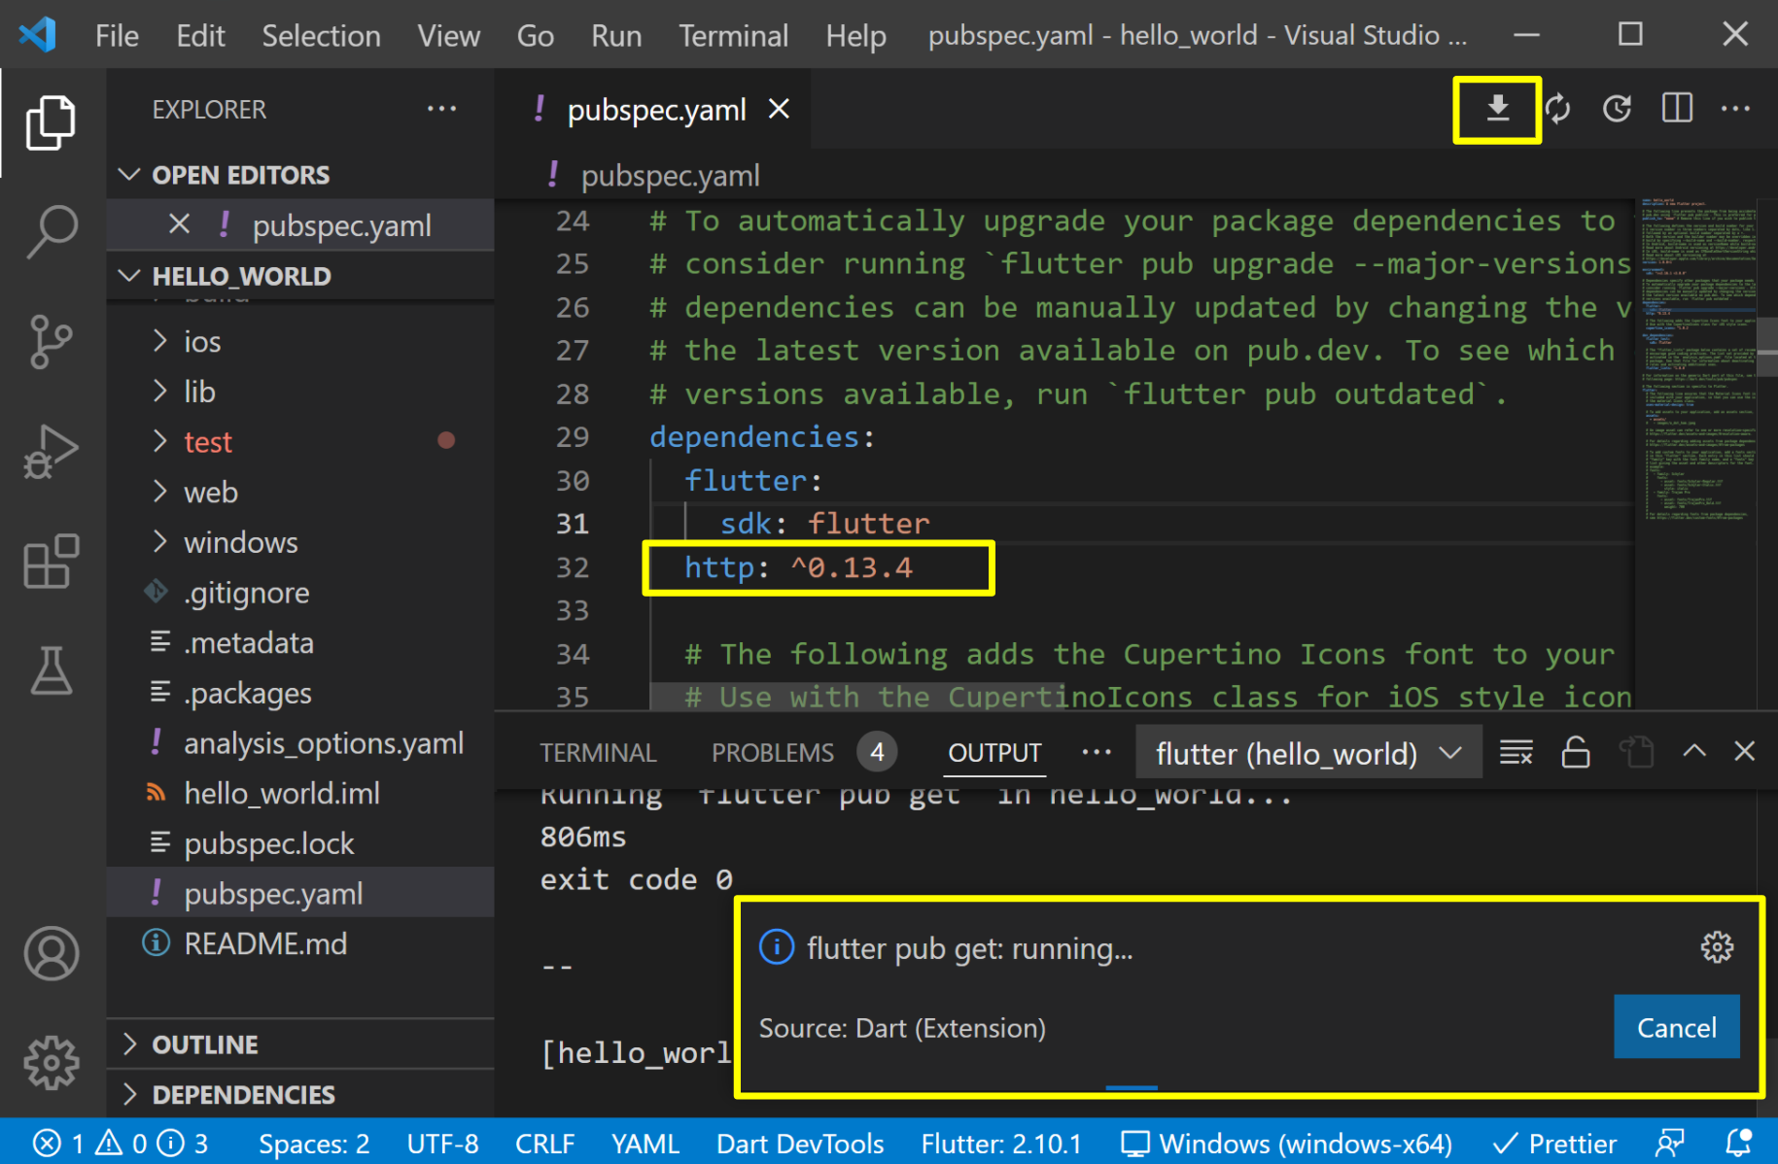Open the Run menu
Image resolution: width=1778 pixels, height=1164 pixels.
tap(616, 36)
